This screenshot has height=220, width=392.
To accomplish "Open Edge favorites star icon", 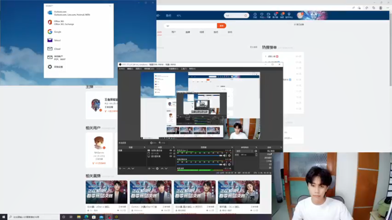I will [x=367, y=8].
